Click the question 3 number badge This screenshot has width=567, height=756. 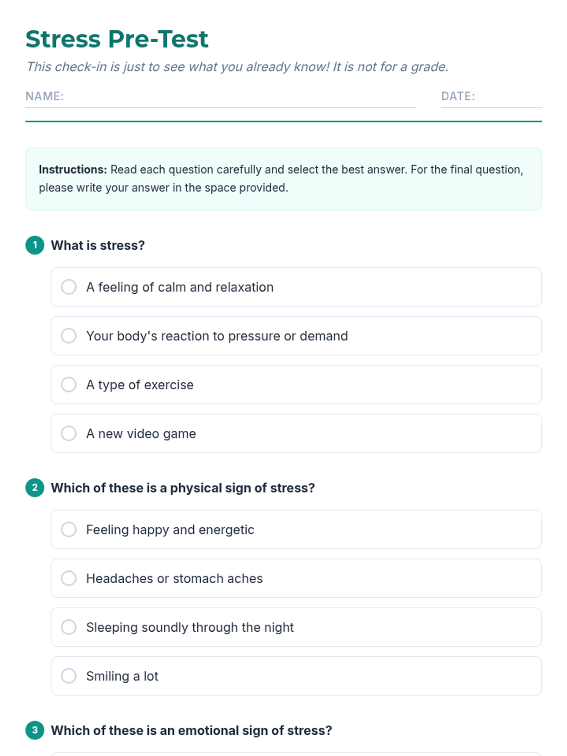pos(35,730)
